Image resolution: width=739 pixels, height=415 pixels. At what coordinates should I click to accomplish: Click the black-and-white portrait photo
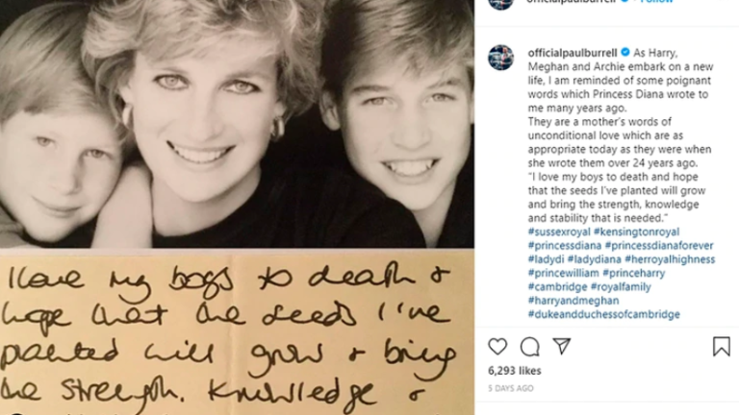tap(237, 123)
